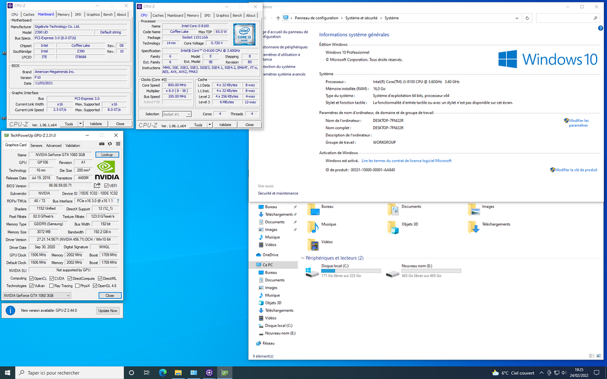607x379 pixels.
Task: Select Musique folder in main file pane
Action: pyautogui.click(x=322, y=227)
